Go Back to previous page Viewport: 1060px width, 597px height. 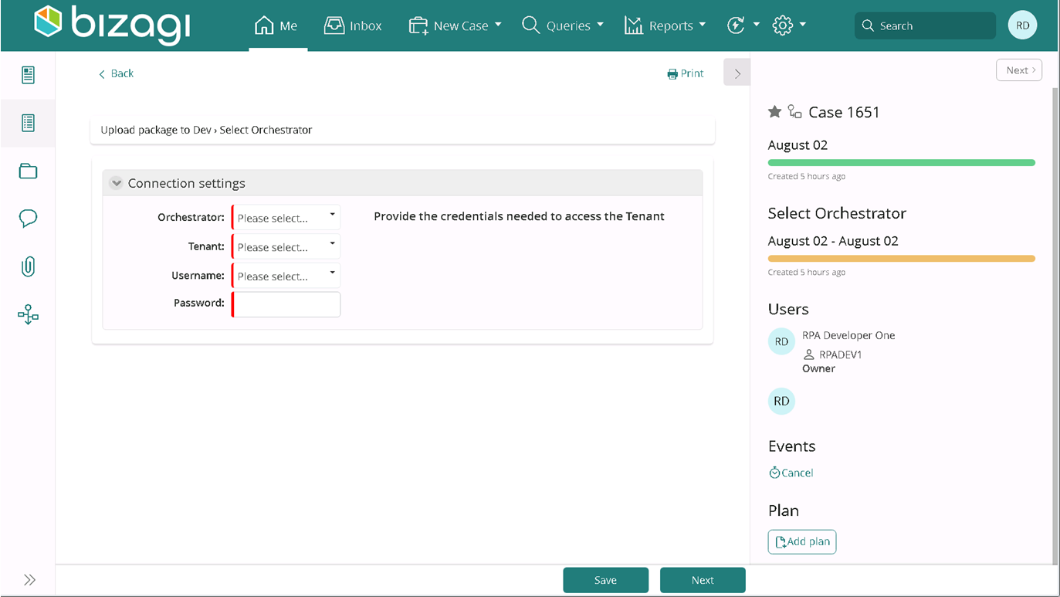pos(116,73)
